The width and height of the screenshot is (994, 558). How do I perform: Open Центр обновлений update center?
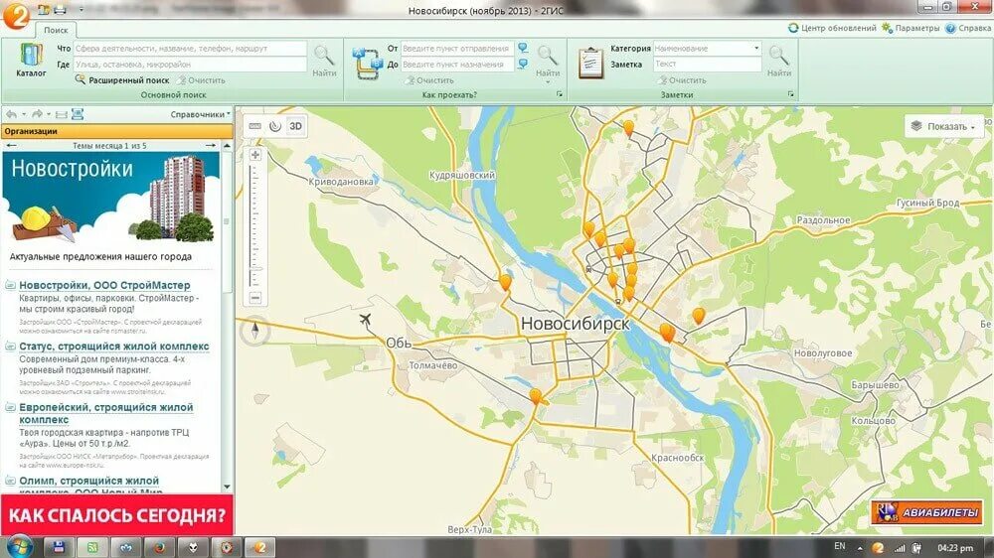coord(832,28)
